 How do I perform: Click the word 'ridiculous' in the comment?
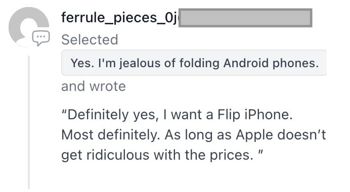(x=118, y=155)
